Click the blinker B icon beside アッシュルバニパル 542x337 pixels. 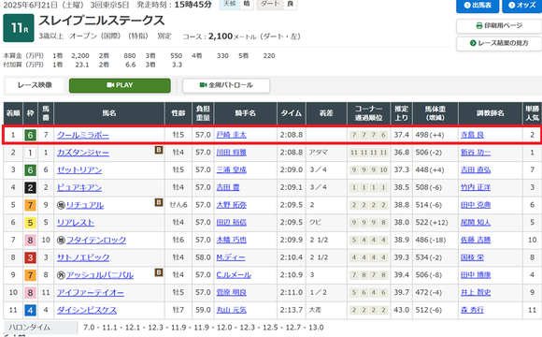click(x=159, y=272)
